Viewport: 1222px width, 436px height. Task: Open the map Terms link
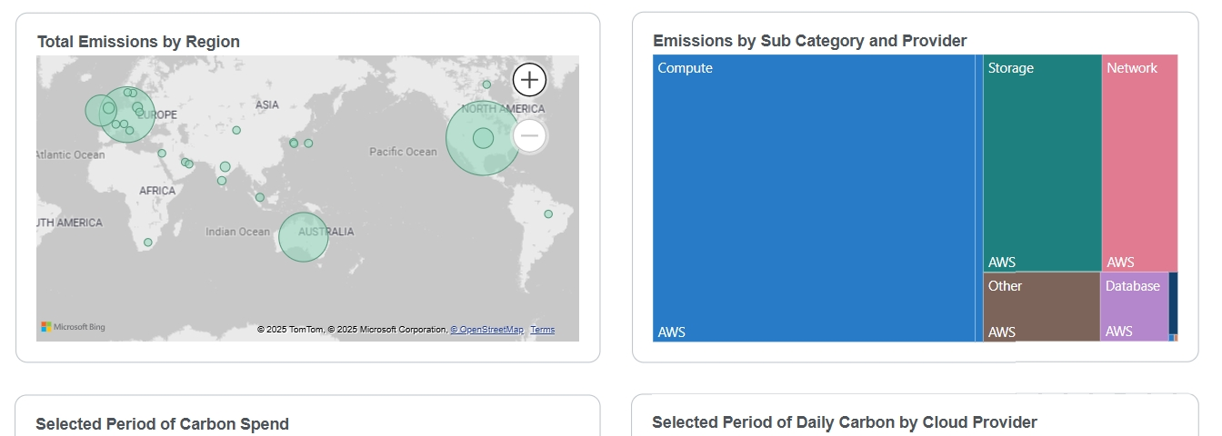[543, 330]
